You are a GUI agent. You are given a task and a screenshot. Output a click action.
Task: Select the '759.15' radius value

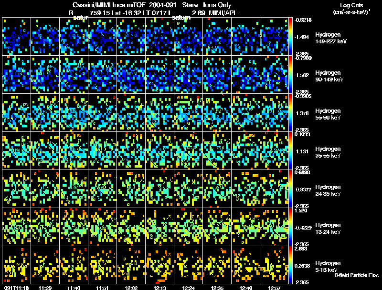[100, 13]
